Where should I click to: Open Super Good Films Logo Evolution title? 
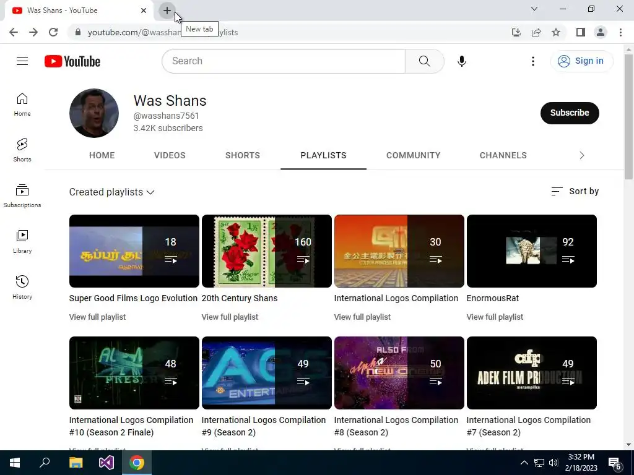coord(133,298)
